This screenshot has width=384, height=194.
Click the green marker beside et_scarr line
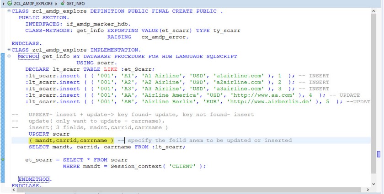3,159
